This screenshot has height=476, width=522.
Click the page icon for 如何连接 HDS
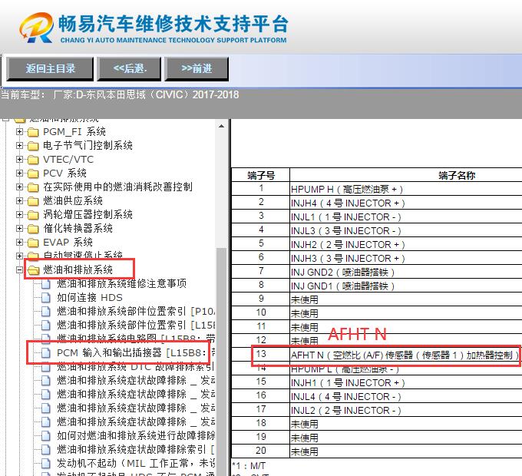[x=45, y=298]
